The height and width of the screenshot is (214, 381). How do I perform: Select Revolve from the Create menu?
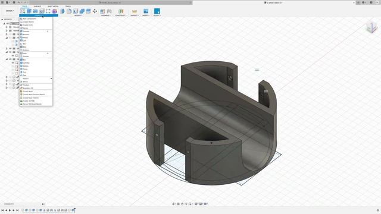[36, 34]
